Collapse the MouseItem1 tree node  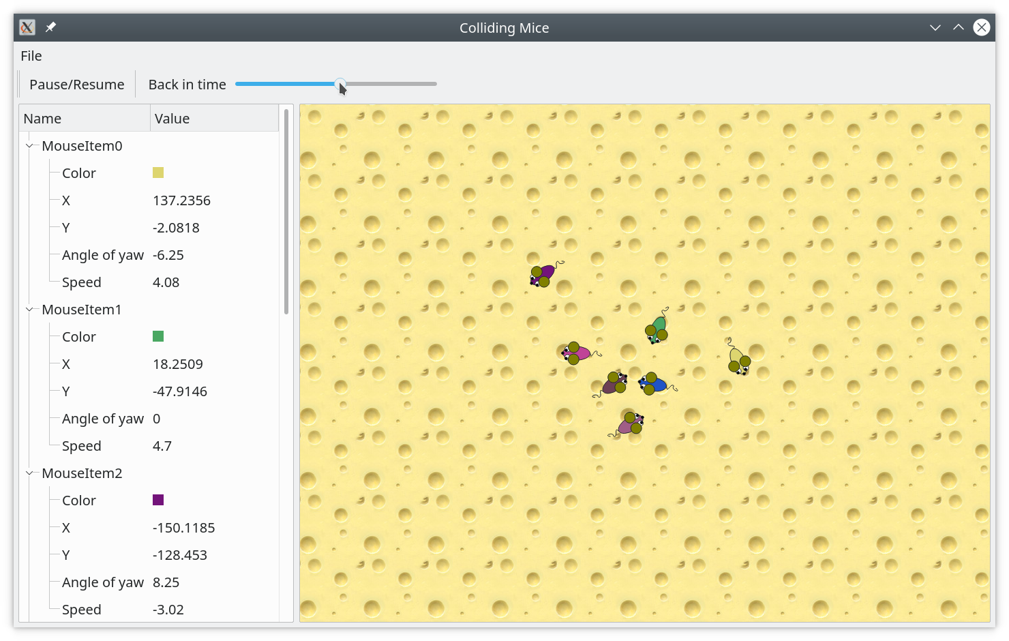click(29, 310)
